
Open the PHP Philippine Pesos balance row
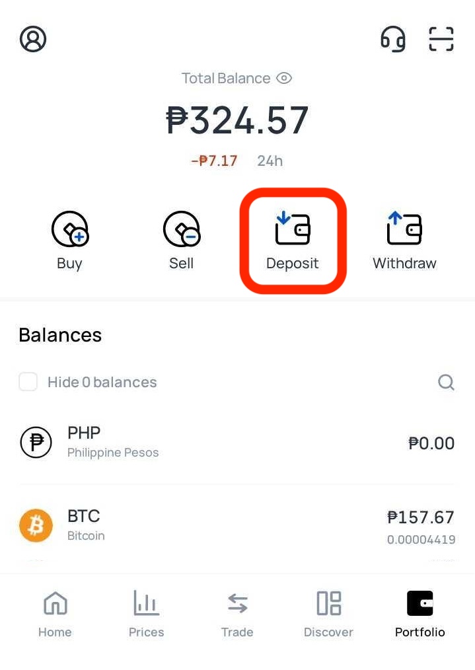coord(237,443)
